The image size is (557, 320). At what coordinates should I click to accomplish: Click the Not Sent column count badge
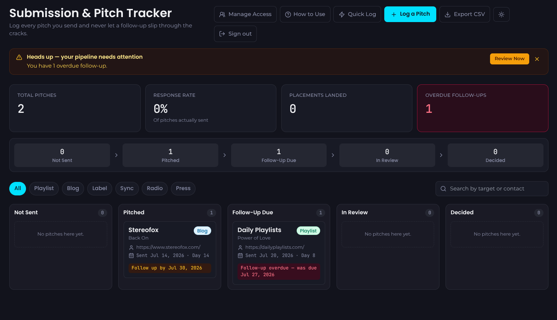pos(102,213)
